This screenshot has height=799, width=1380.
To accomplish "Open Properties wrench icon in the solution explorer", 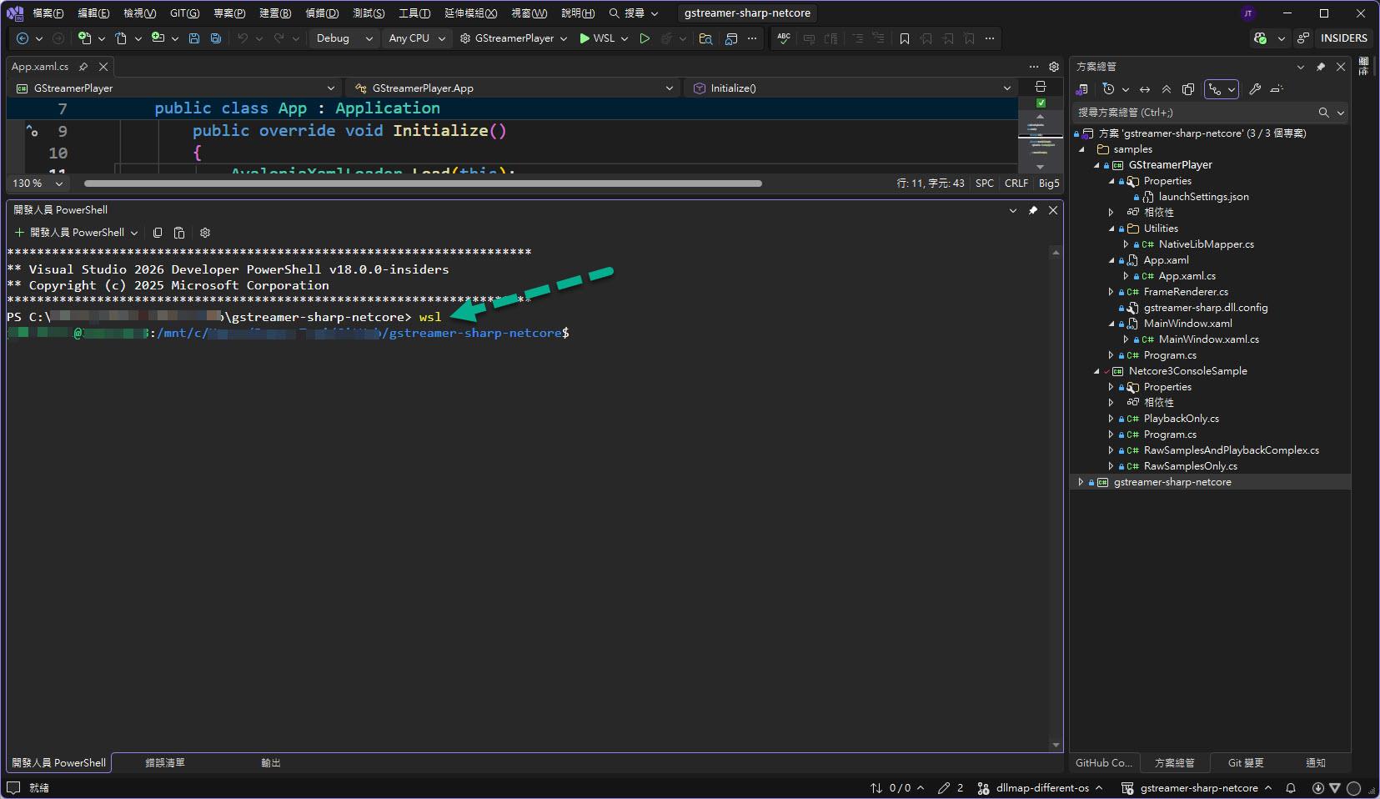I will (x=1255, y=89).
